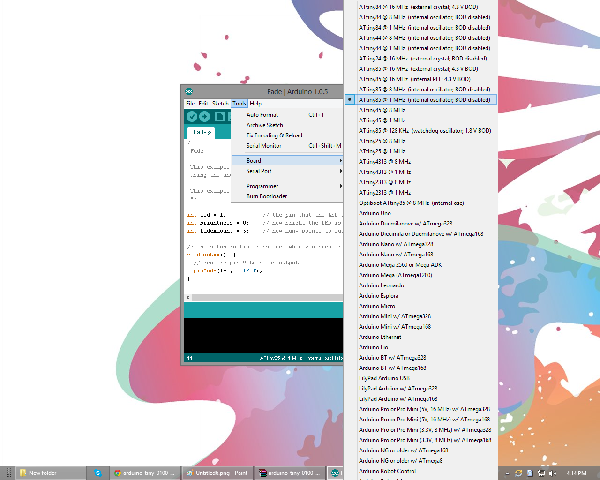Click the Upload arrow button in Arduino toolbar
Viewport: 600px width, 480px height.
click(204, 116)
